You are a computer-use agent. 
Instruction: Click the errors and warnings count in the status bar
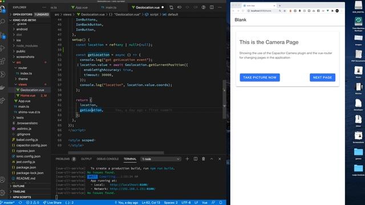click(33, 203)
